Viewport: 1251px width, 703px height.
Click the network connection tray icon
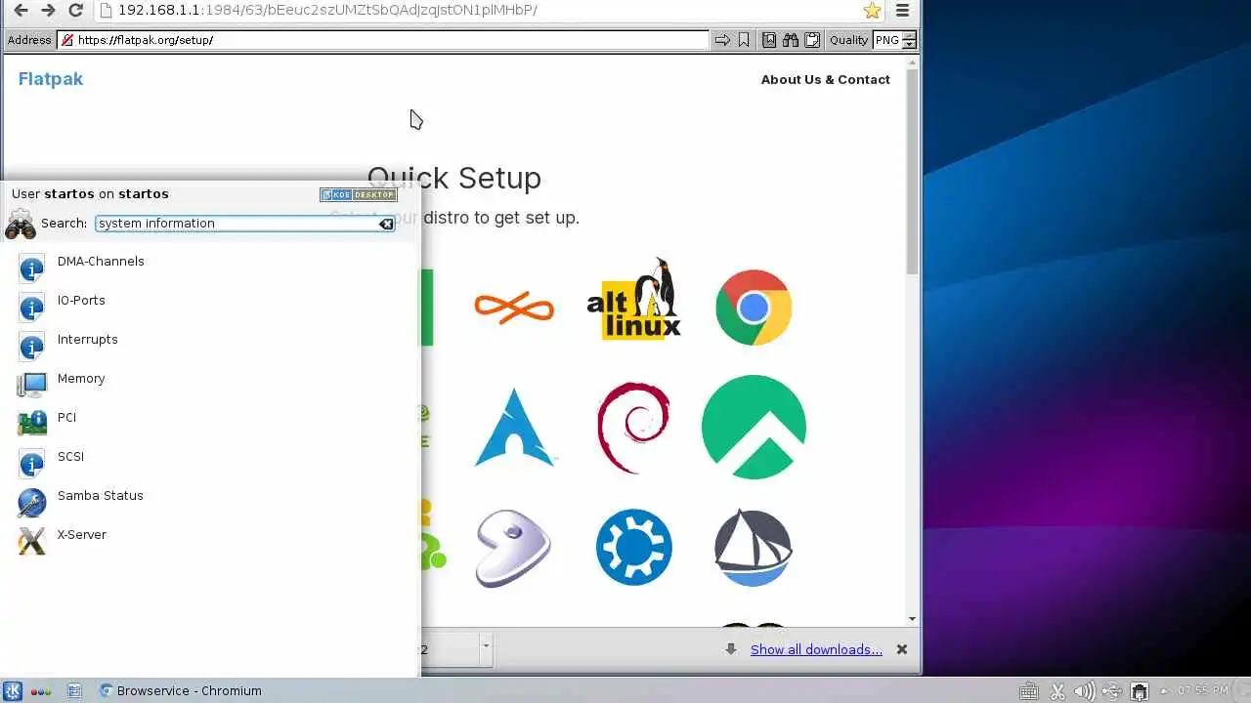coord(1139,691)
